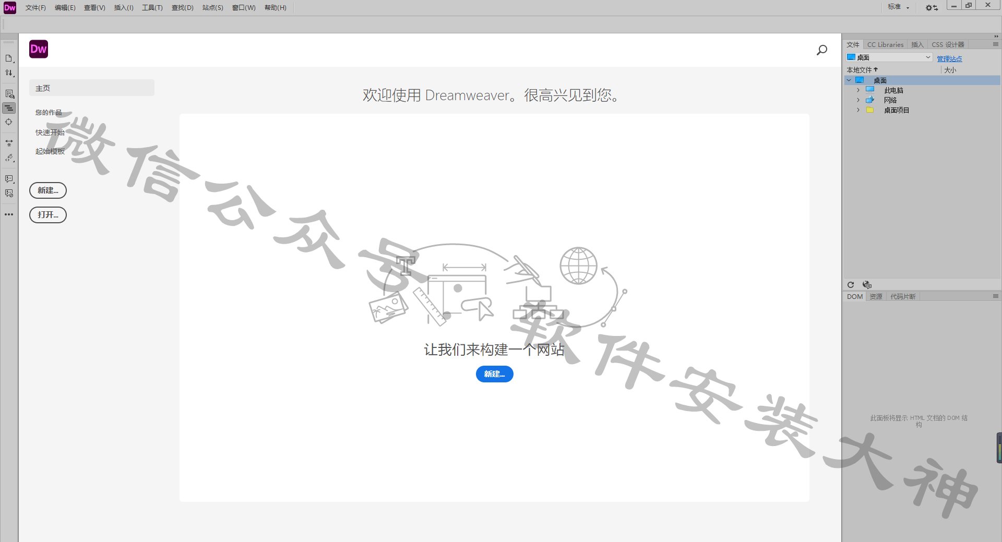Open the 查找(D) menu
This screenshot has height=542, width=1002.
pos(183,8)
